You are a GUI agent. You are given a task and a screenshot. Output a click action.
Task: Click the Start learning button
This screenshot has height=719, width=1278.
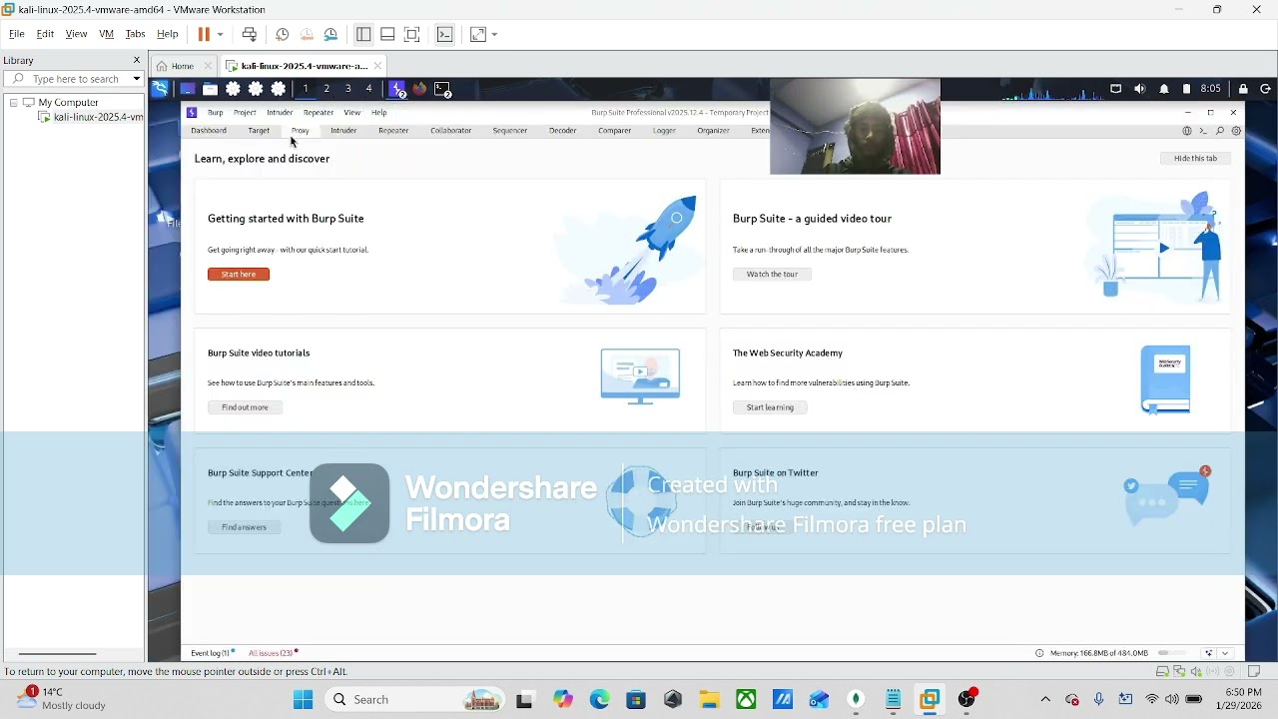770,407
